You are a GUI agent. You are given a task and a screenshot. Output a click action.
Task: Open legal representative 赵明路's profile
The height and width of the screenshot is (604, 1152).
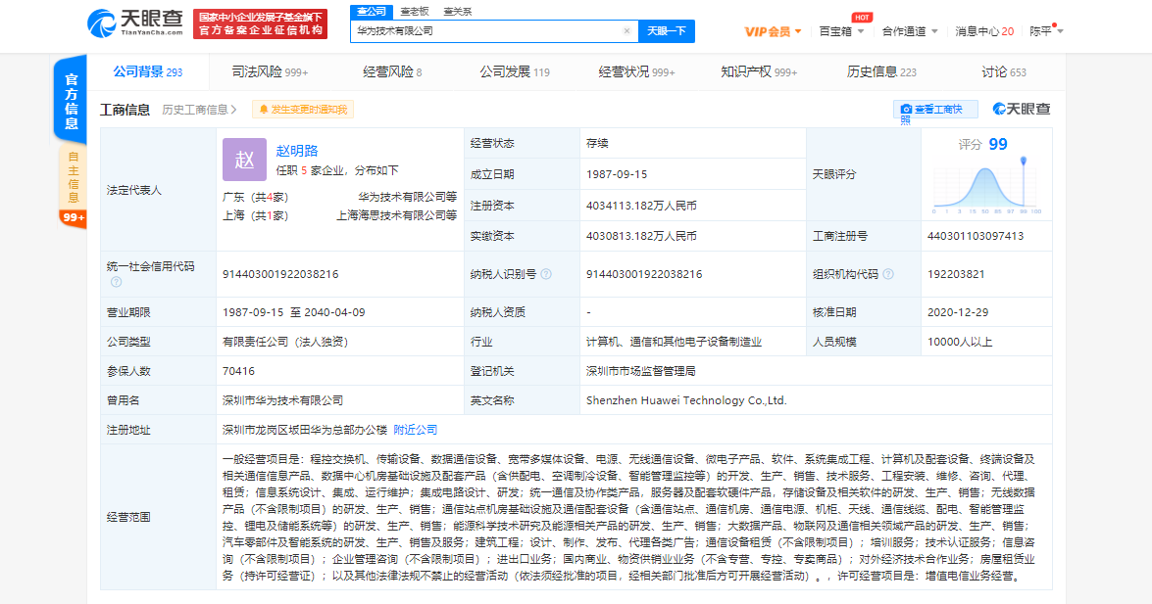(x=297, y=151)
